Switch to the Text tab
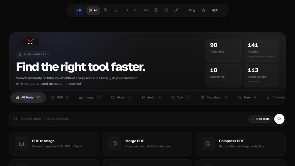 [x=181, y=97]
